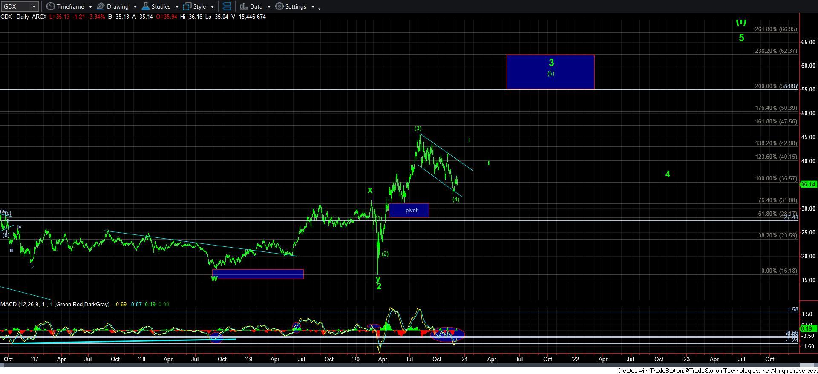Expand the Drawing dropdown arrow
This screenshot has width=818, height=374.
(135, 7)
